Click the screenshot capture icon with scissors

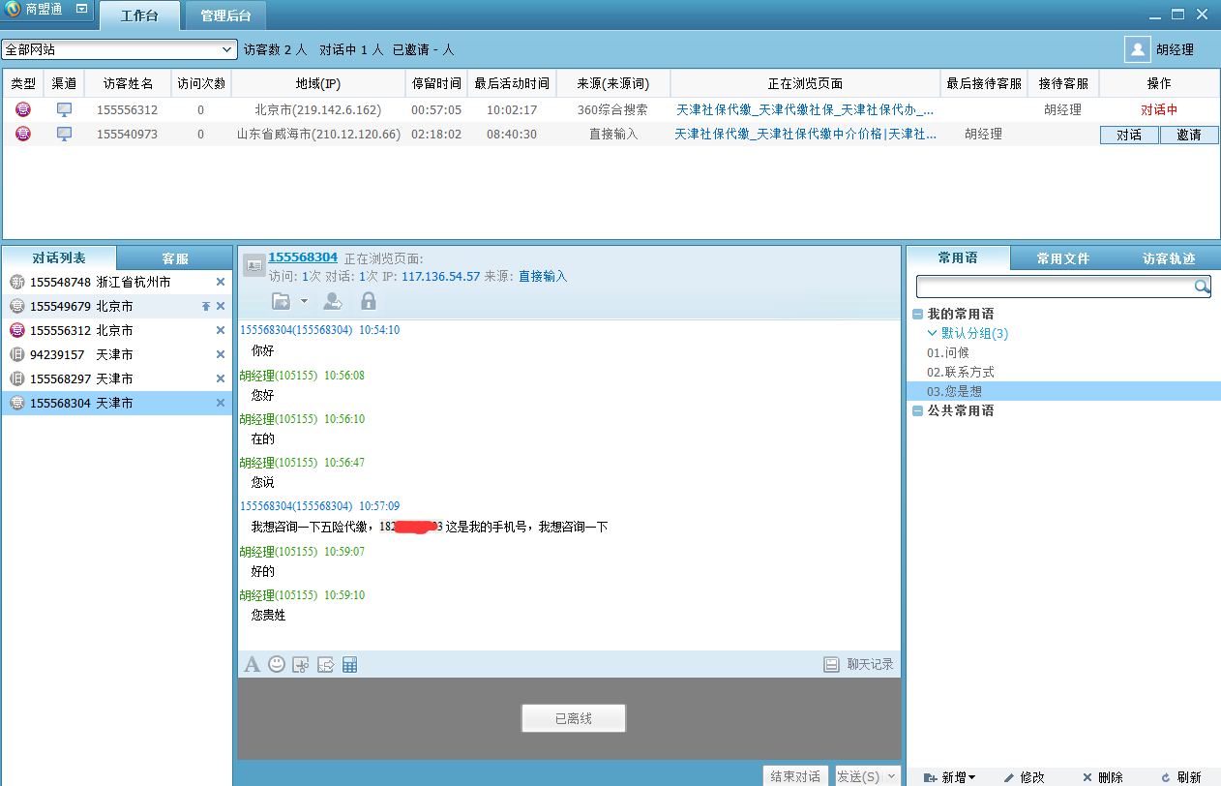coord(301,664)
